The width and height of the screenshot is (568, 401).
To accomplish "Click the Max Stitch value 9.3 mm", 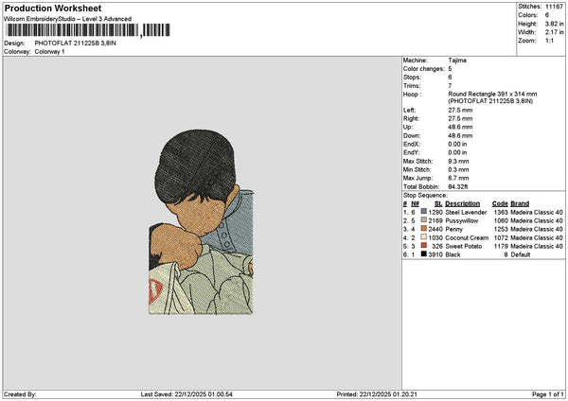I will [458, 161].
